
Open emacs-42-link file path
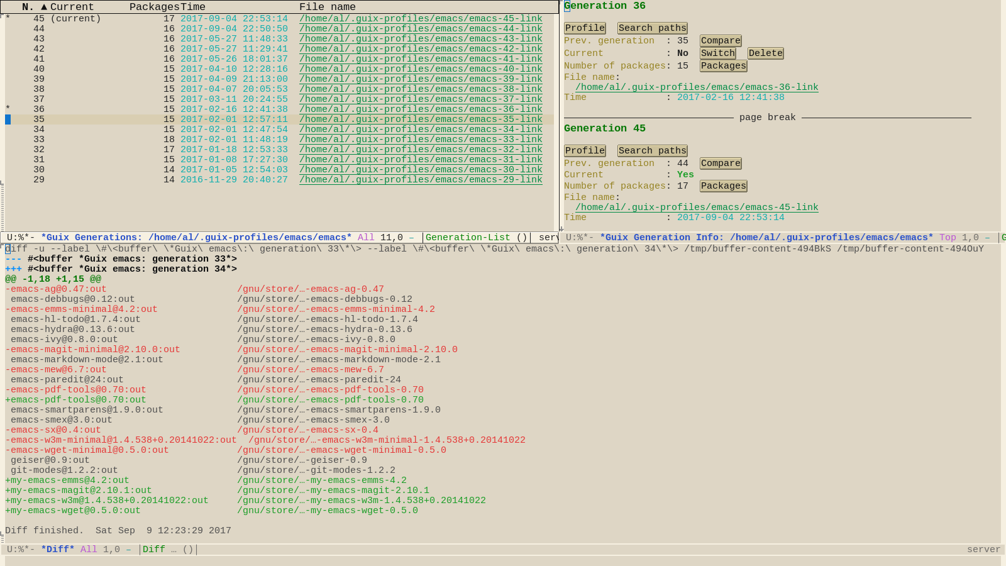tap(421, 49)
